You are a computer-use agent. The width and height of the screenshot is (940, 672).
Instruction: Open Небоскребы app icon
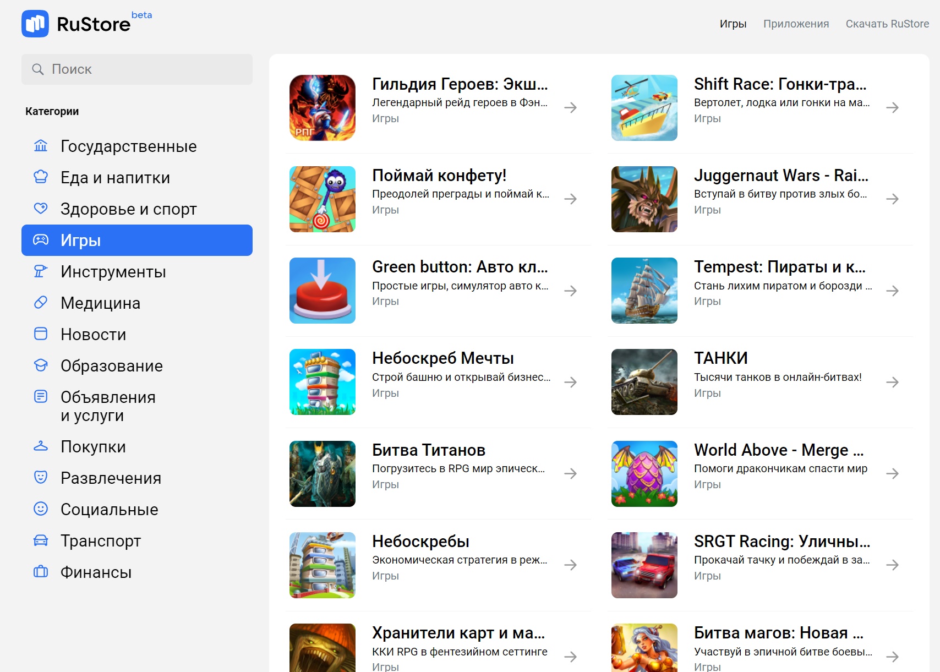coord(323,565)
